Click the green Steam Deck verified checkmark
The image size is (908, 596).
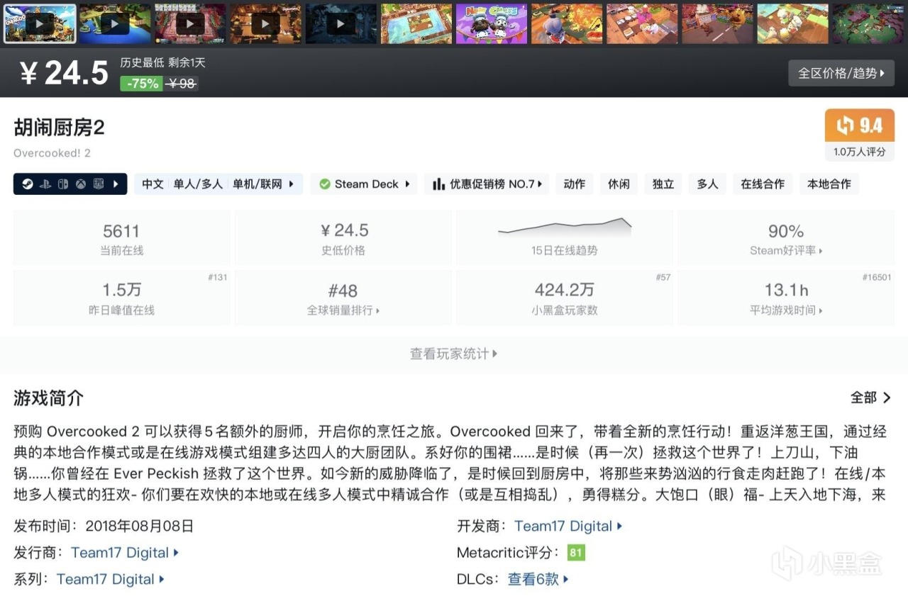tap(325, 184)
